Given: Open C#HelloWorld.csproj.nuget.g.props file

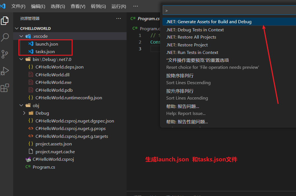Looking at the screenshot, I should point(70,129).
